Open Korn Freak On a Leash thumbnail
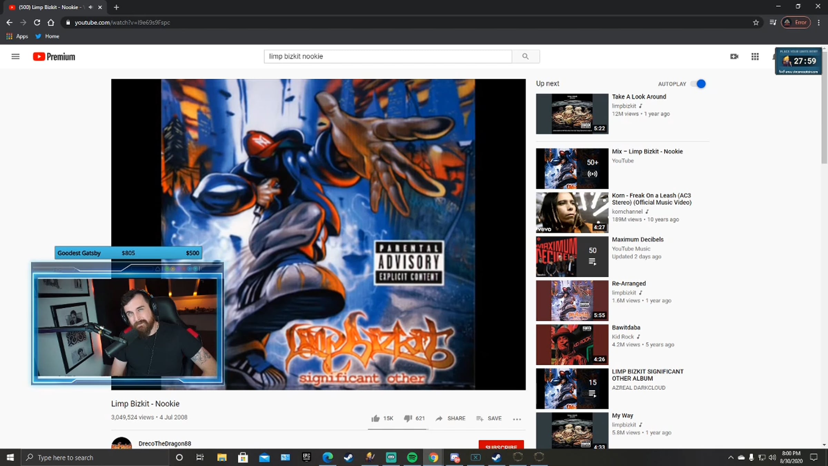Image resolution: width=828 pixels, height=466 pixels. click(x=572, y=212)
